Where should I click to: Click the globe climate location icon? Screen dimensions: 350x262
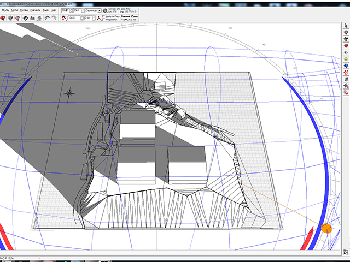click(105, 10)
